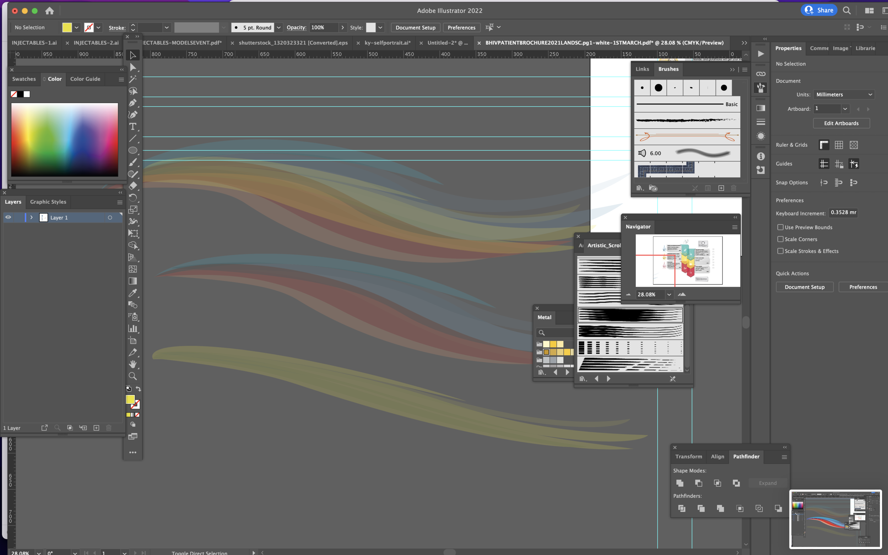Image resolution: width=888 pixels, height=555 pixels.
Task: Open the Style dropdown in control bar
Action: (x=380, y=28)
